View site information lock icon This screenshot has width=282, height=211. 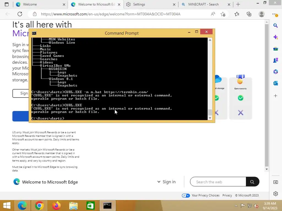[35, 14]
